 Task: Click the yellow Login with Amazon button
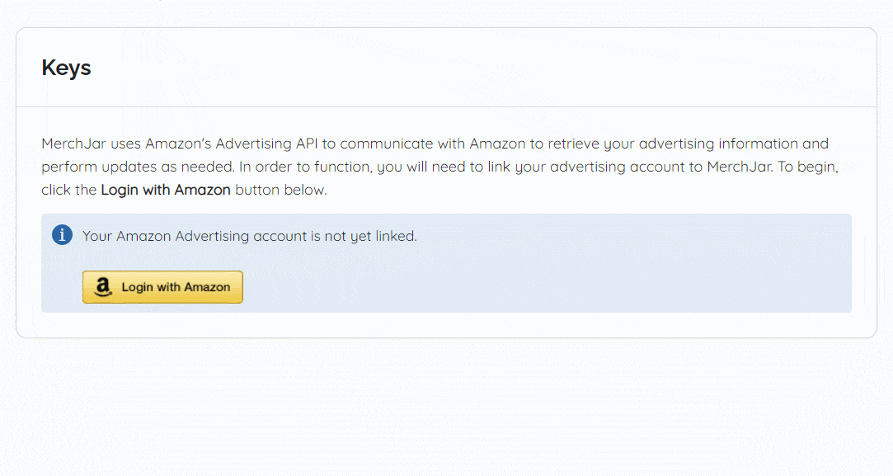tap(162, 287)
